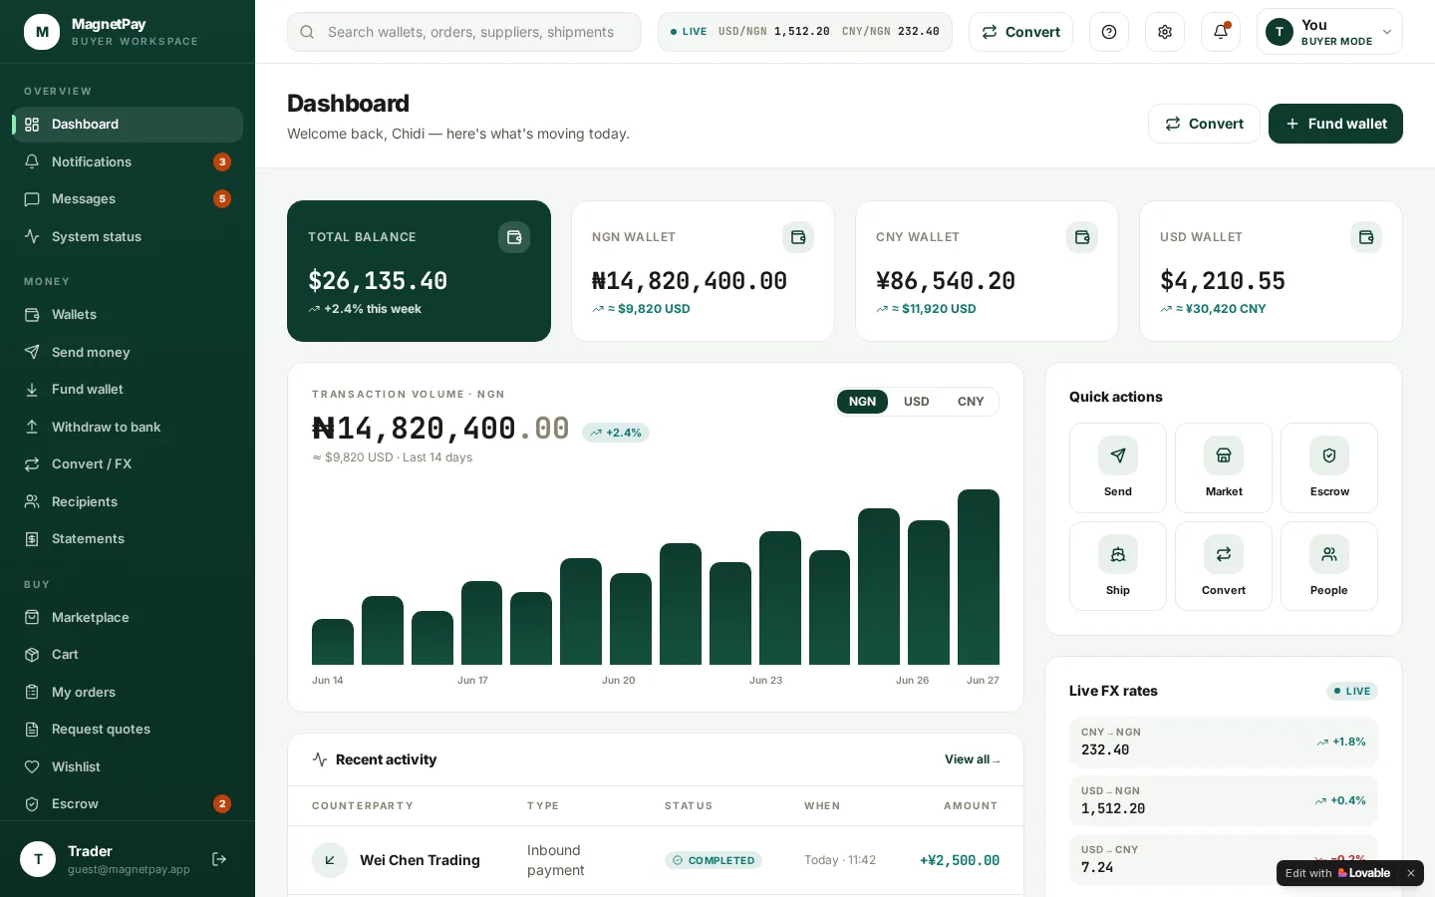Open Fund wallet in the sidebar
Viewport: 1435px width, 897px height.
coord(128,390)
